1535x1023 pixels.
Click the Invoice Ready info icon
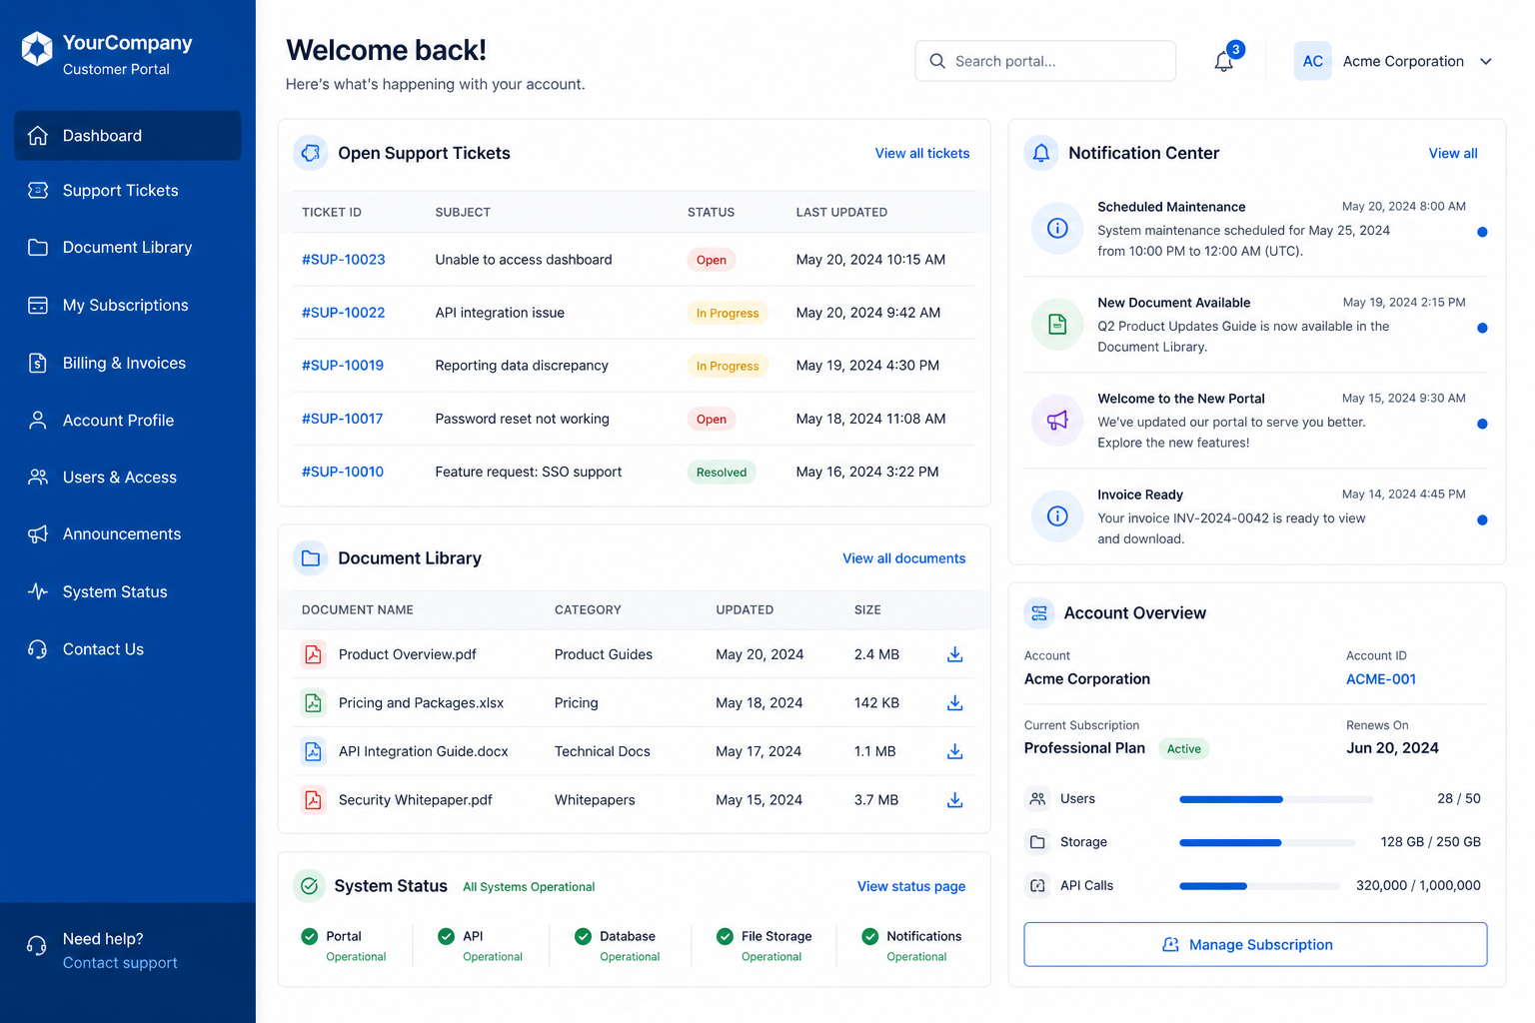pos(1057,516)
